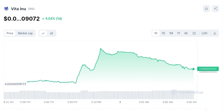Viewport: 223px width, 111px height.
Task: Choose the 1Y time range
Action: 178,33
